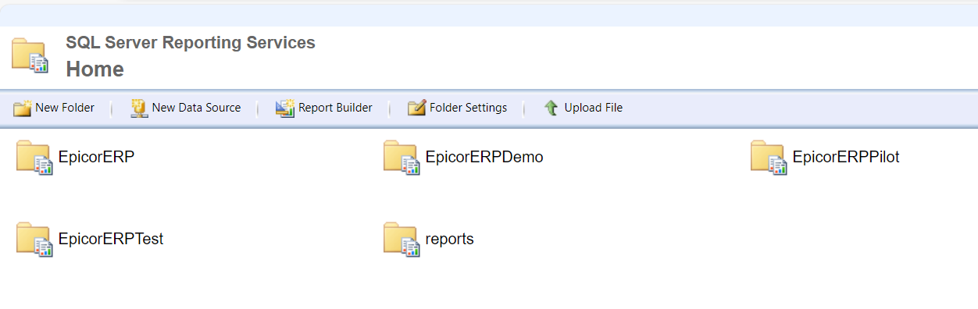Click the New Folder toolbar icon
978x309 pixels.
(x=22, y=108)
